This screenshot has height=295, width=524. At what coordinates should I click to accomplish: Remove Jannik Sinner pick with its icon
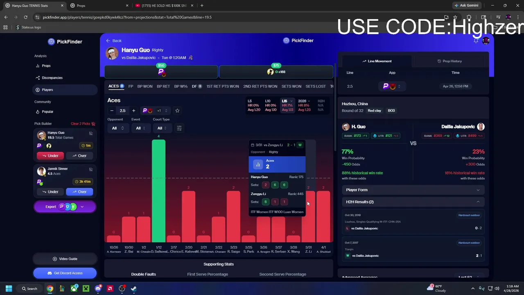point(91,169)
